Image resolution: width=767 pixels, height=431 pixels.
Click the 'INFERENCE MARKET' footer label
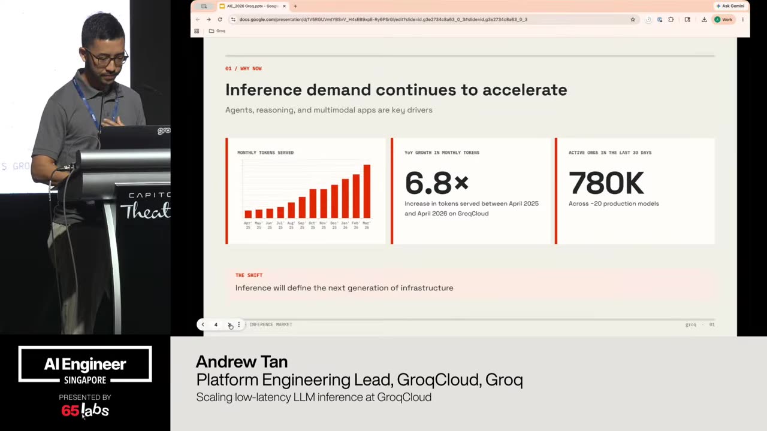271,324
